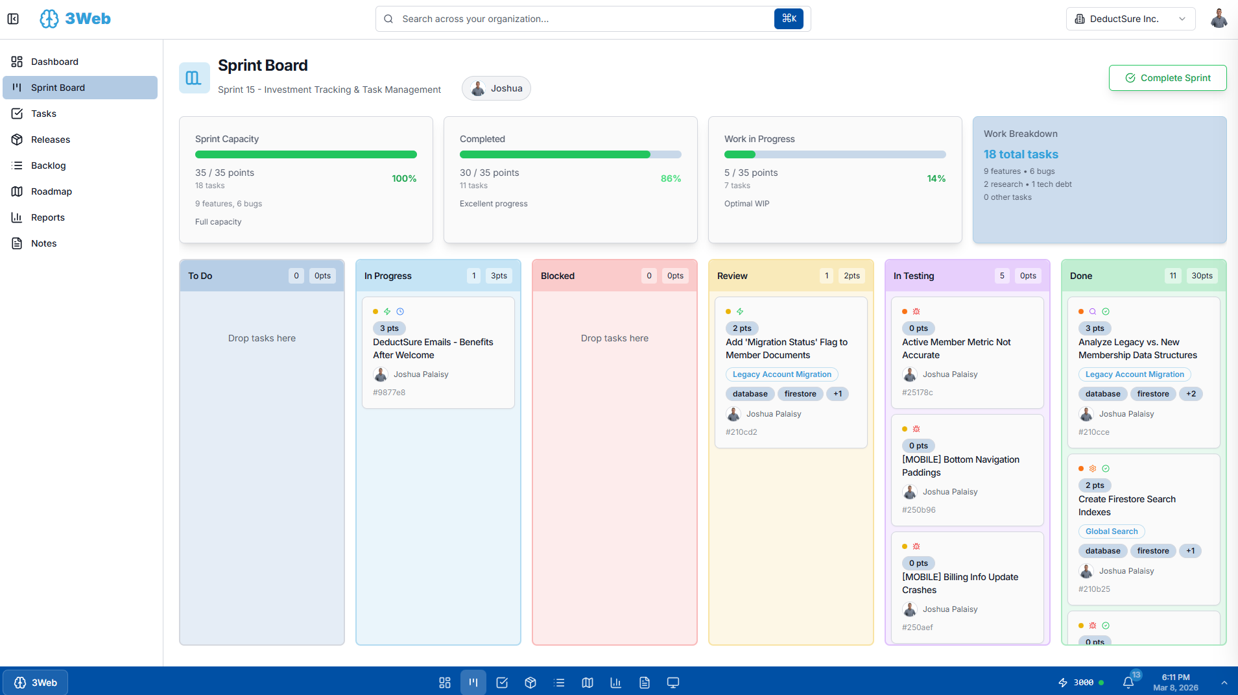Screen dimensions: 1238x695
Task: Open Backlog via the list icon in bottom dock
Action: click(x=558, y=682)
